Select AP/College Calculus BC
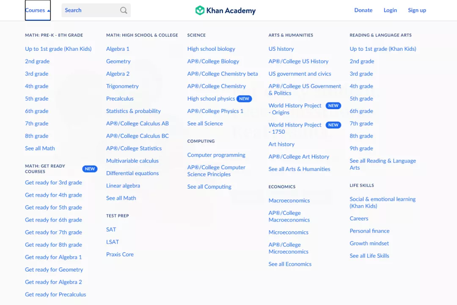This screenshot has width=457, height=305. click(x=137, y=136)
